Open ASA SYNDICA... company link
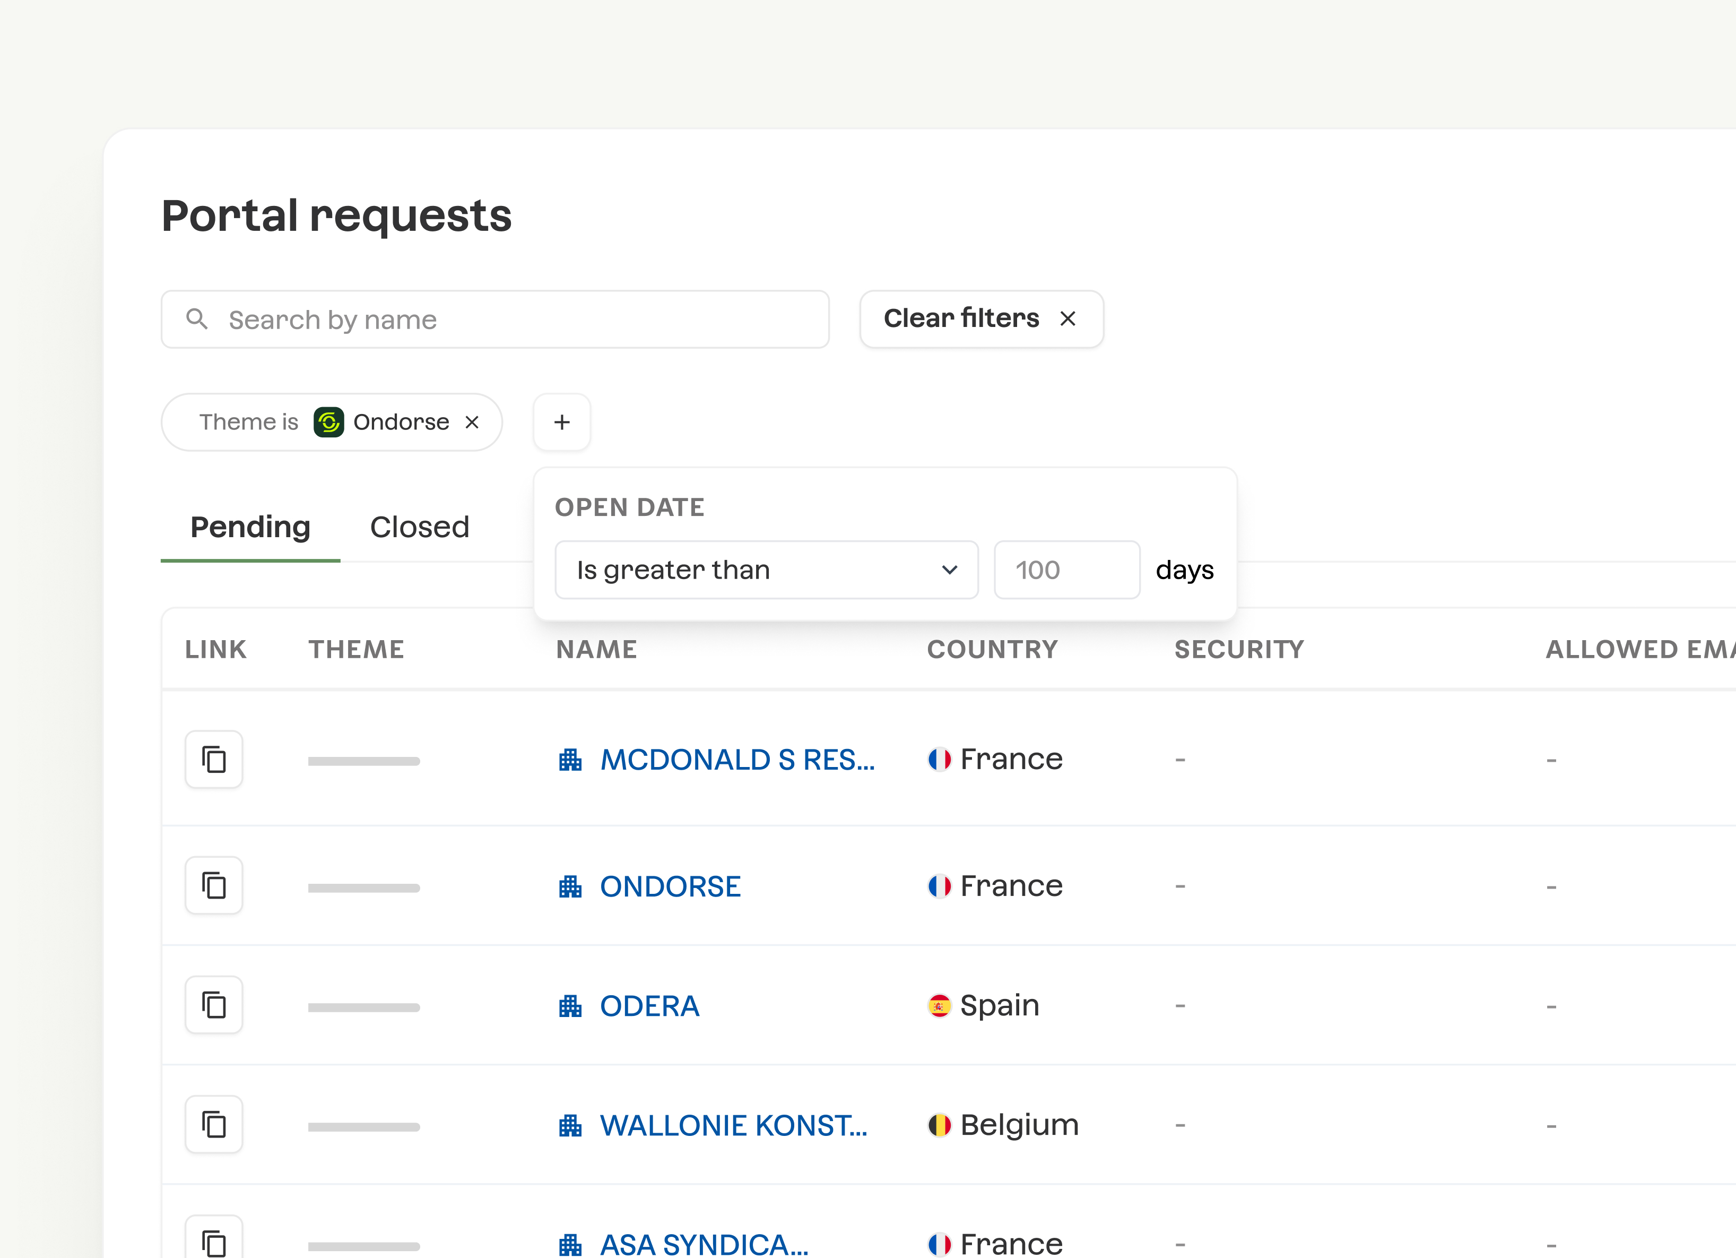 tap(704, 1245)
